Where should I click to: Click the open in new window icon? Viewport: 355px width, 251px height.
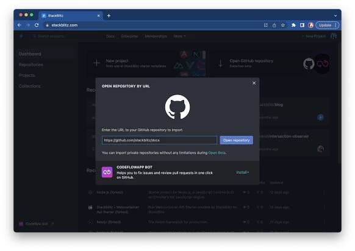click(266, 25)
